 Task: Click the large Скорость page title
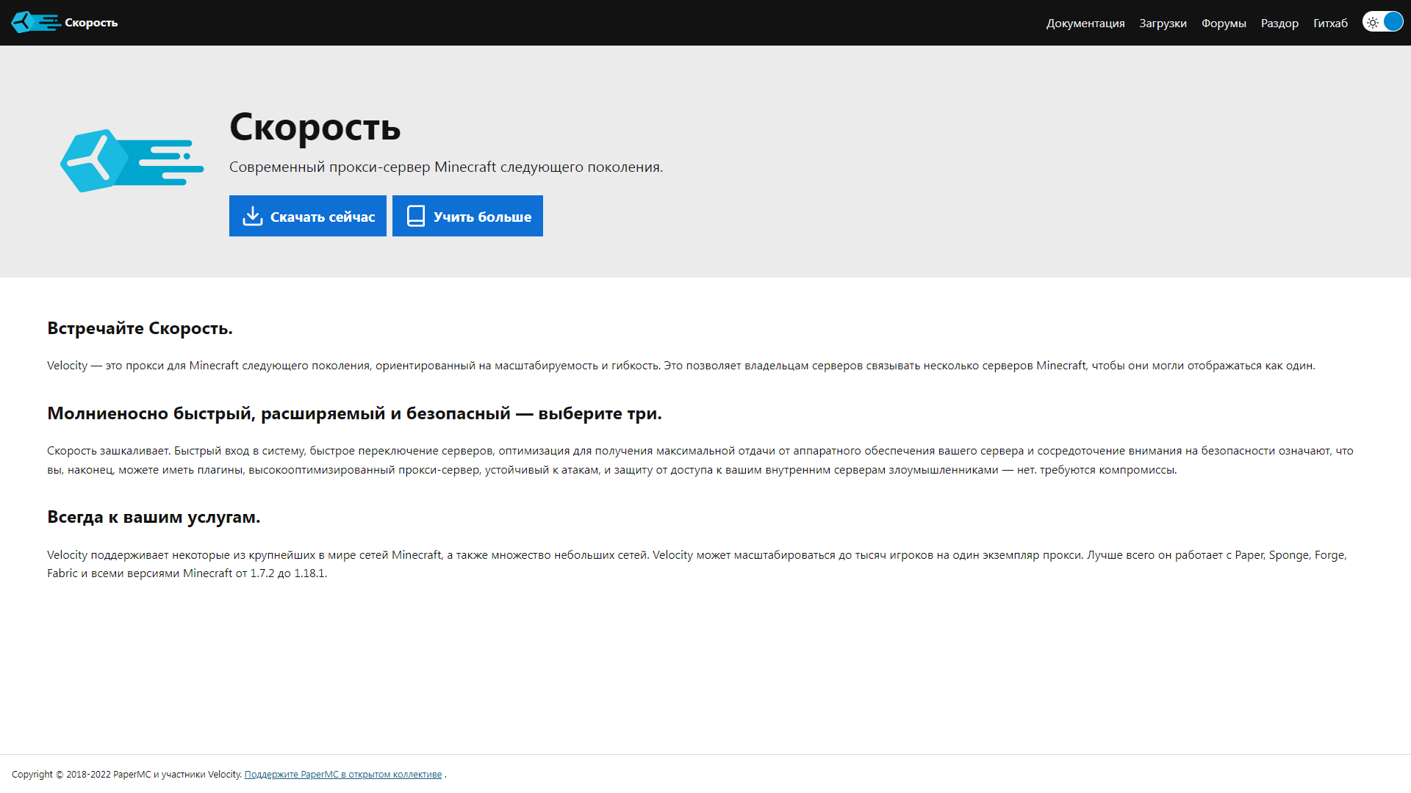coord(315,127)
